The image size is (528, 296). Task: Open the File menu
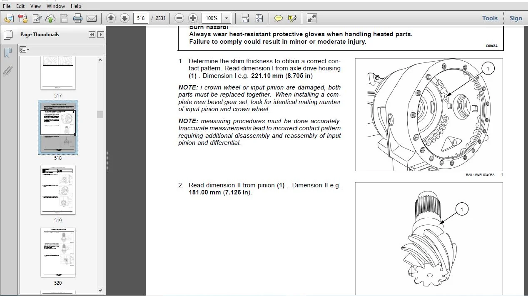7,6
